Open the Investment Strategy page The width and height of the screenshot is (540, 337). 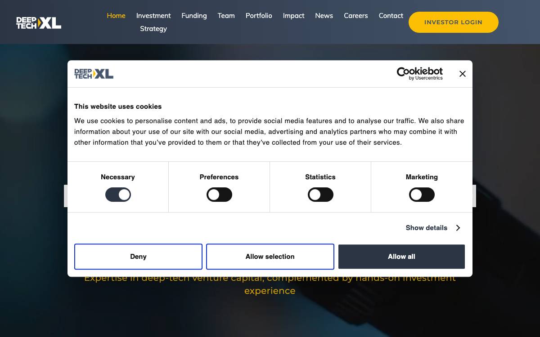pos(153,22)
